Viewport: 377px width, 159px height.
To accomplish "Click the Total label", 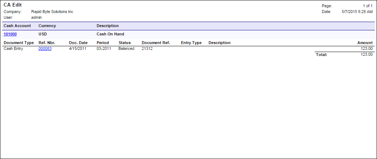I will pyautogui.click(x=321, y=55).
